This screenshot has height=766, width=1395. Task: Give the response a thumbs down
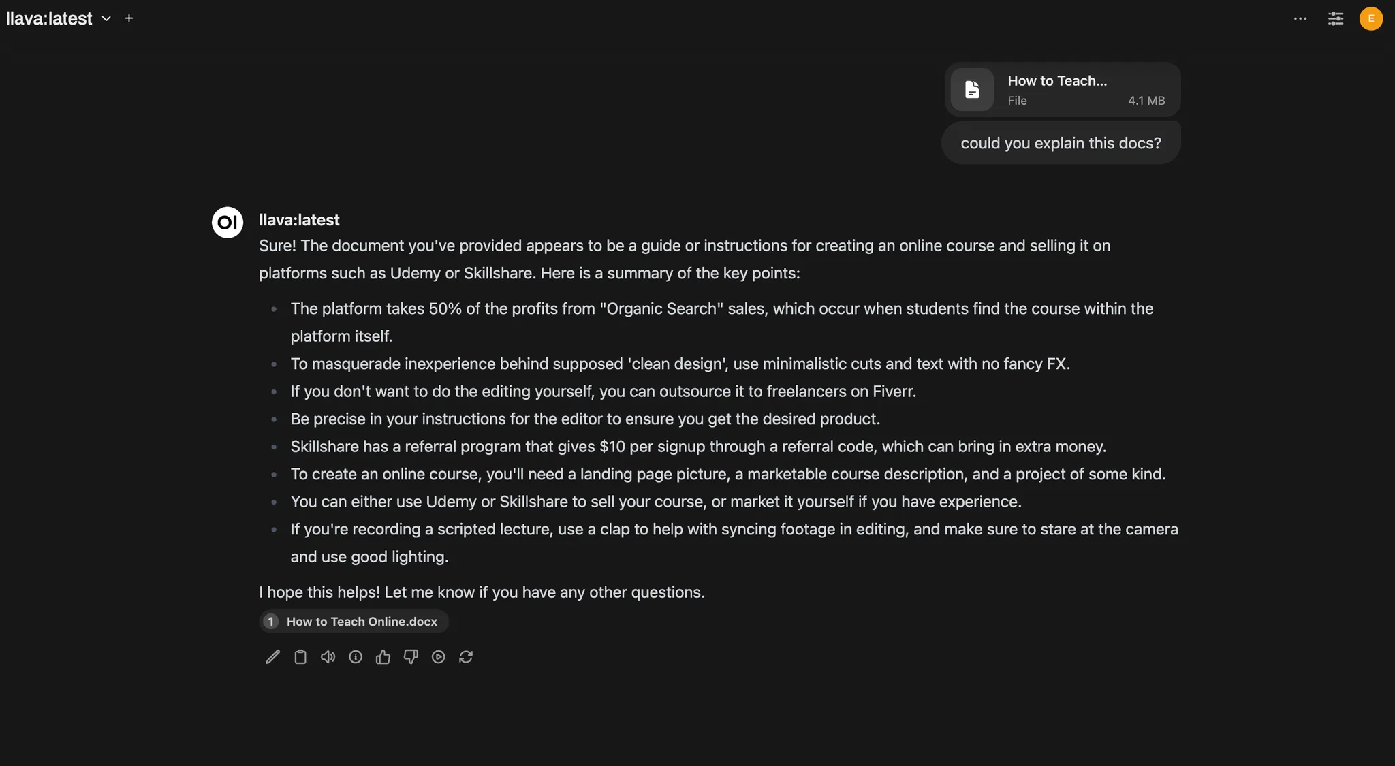pyautogui.click(x=411, y=657)
